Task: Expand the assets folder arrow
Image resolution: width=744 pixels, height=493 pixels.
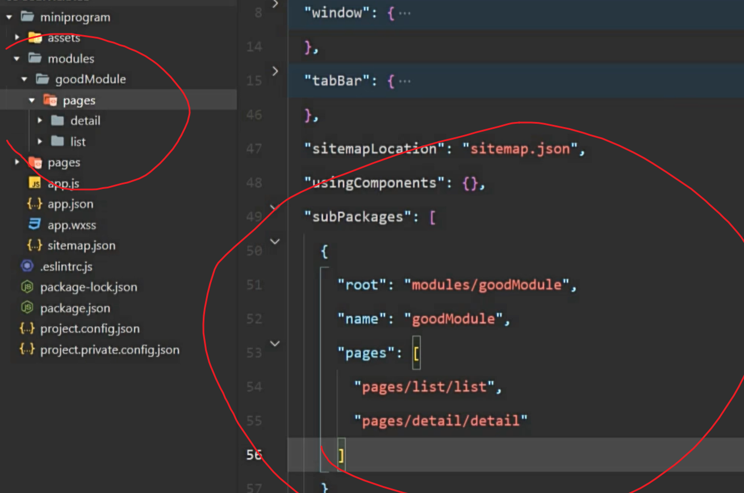Action: [x=17, y=38]
